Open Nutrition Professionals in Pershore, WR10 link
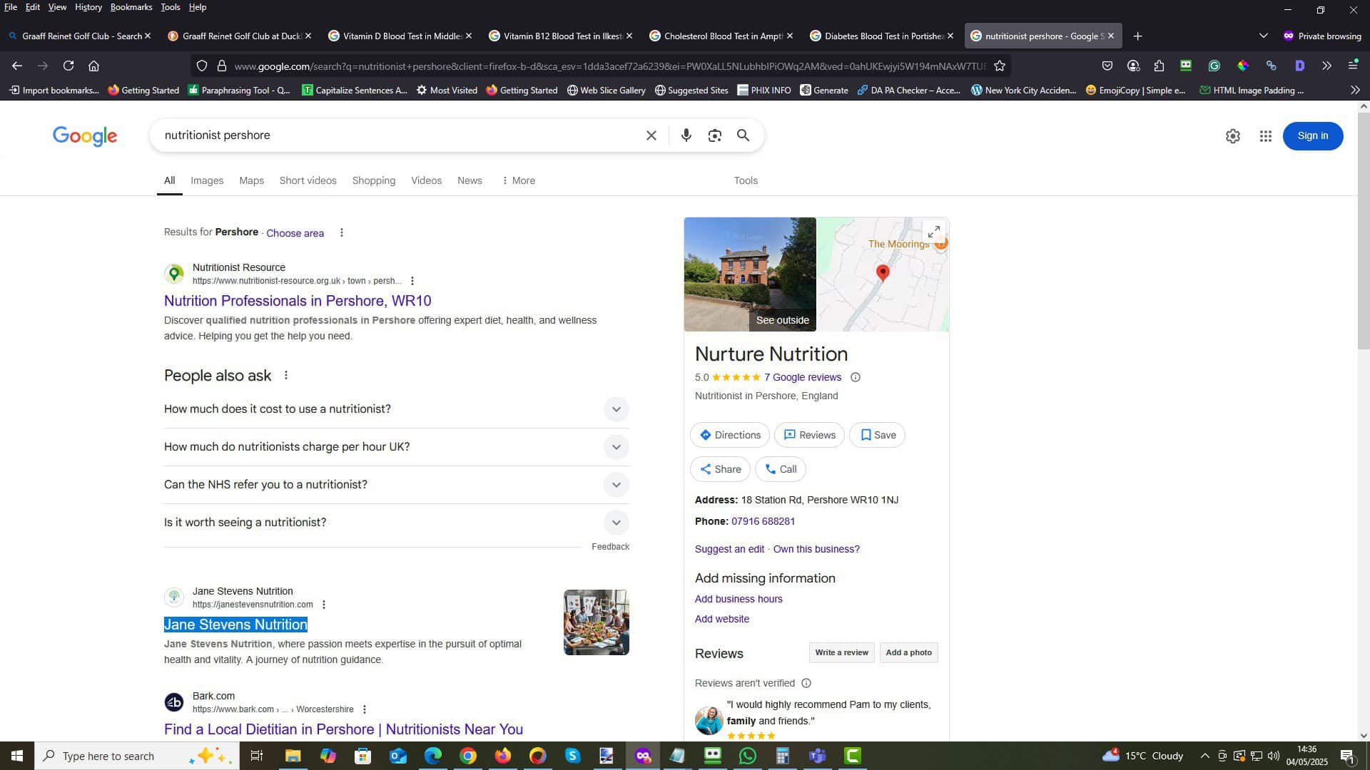Screen dimensions: 1370x770 pyautogui.click(x=298, y=301)
